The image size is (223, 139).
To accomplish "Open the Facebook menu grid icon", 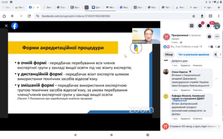I will 191,26.
